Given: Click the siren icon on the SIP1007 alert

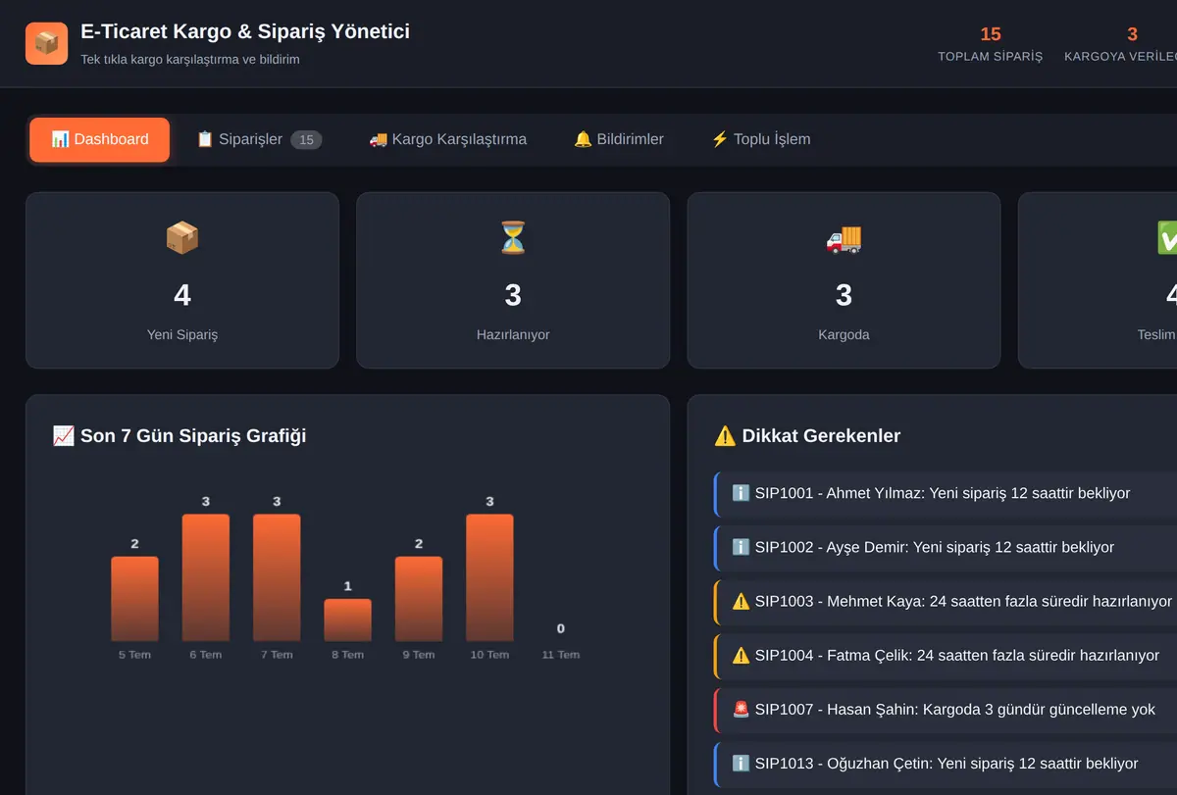Looking at the screenshot, I should pos(741,709).
